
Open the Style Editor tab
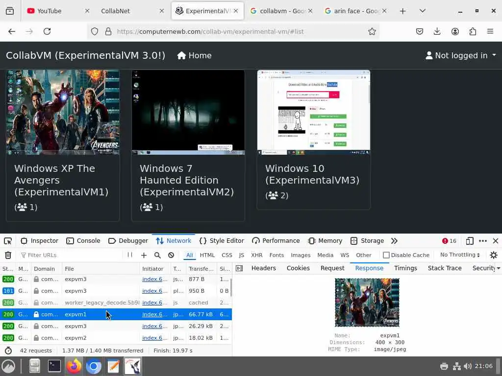click(222, 241)
